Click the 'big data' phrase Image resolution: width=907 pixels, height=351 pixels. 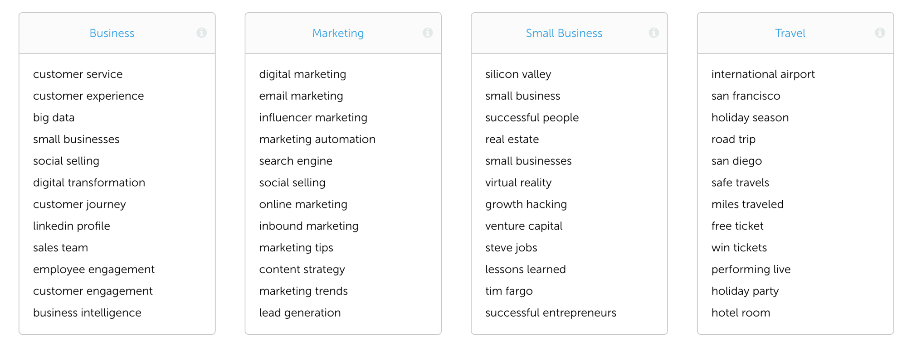[54, 118]
